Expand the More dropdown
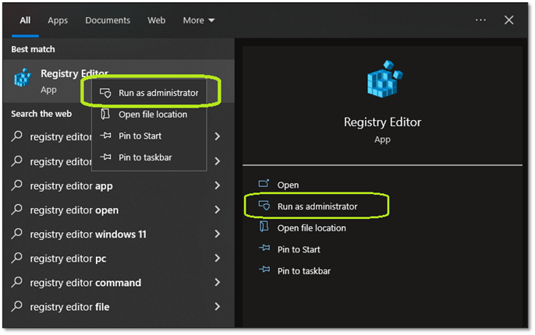This screenshot has width=535, height=335. click(x=199, y=20)
